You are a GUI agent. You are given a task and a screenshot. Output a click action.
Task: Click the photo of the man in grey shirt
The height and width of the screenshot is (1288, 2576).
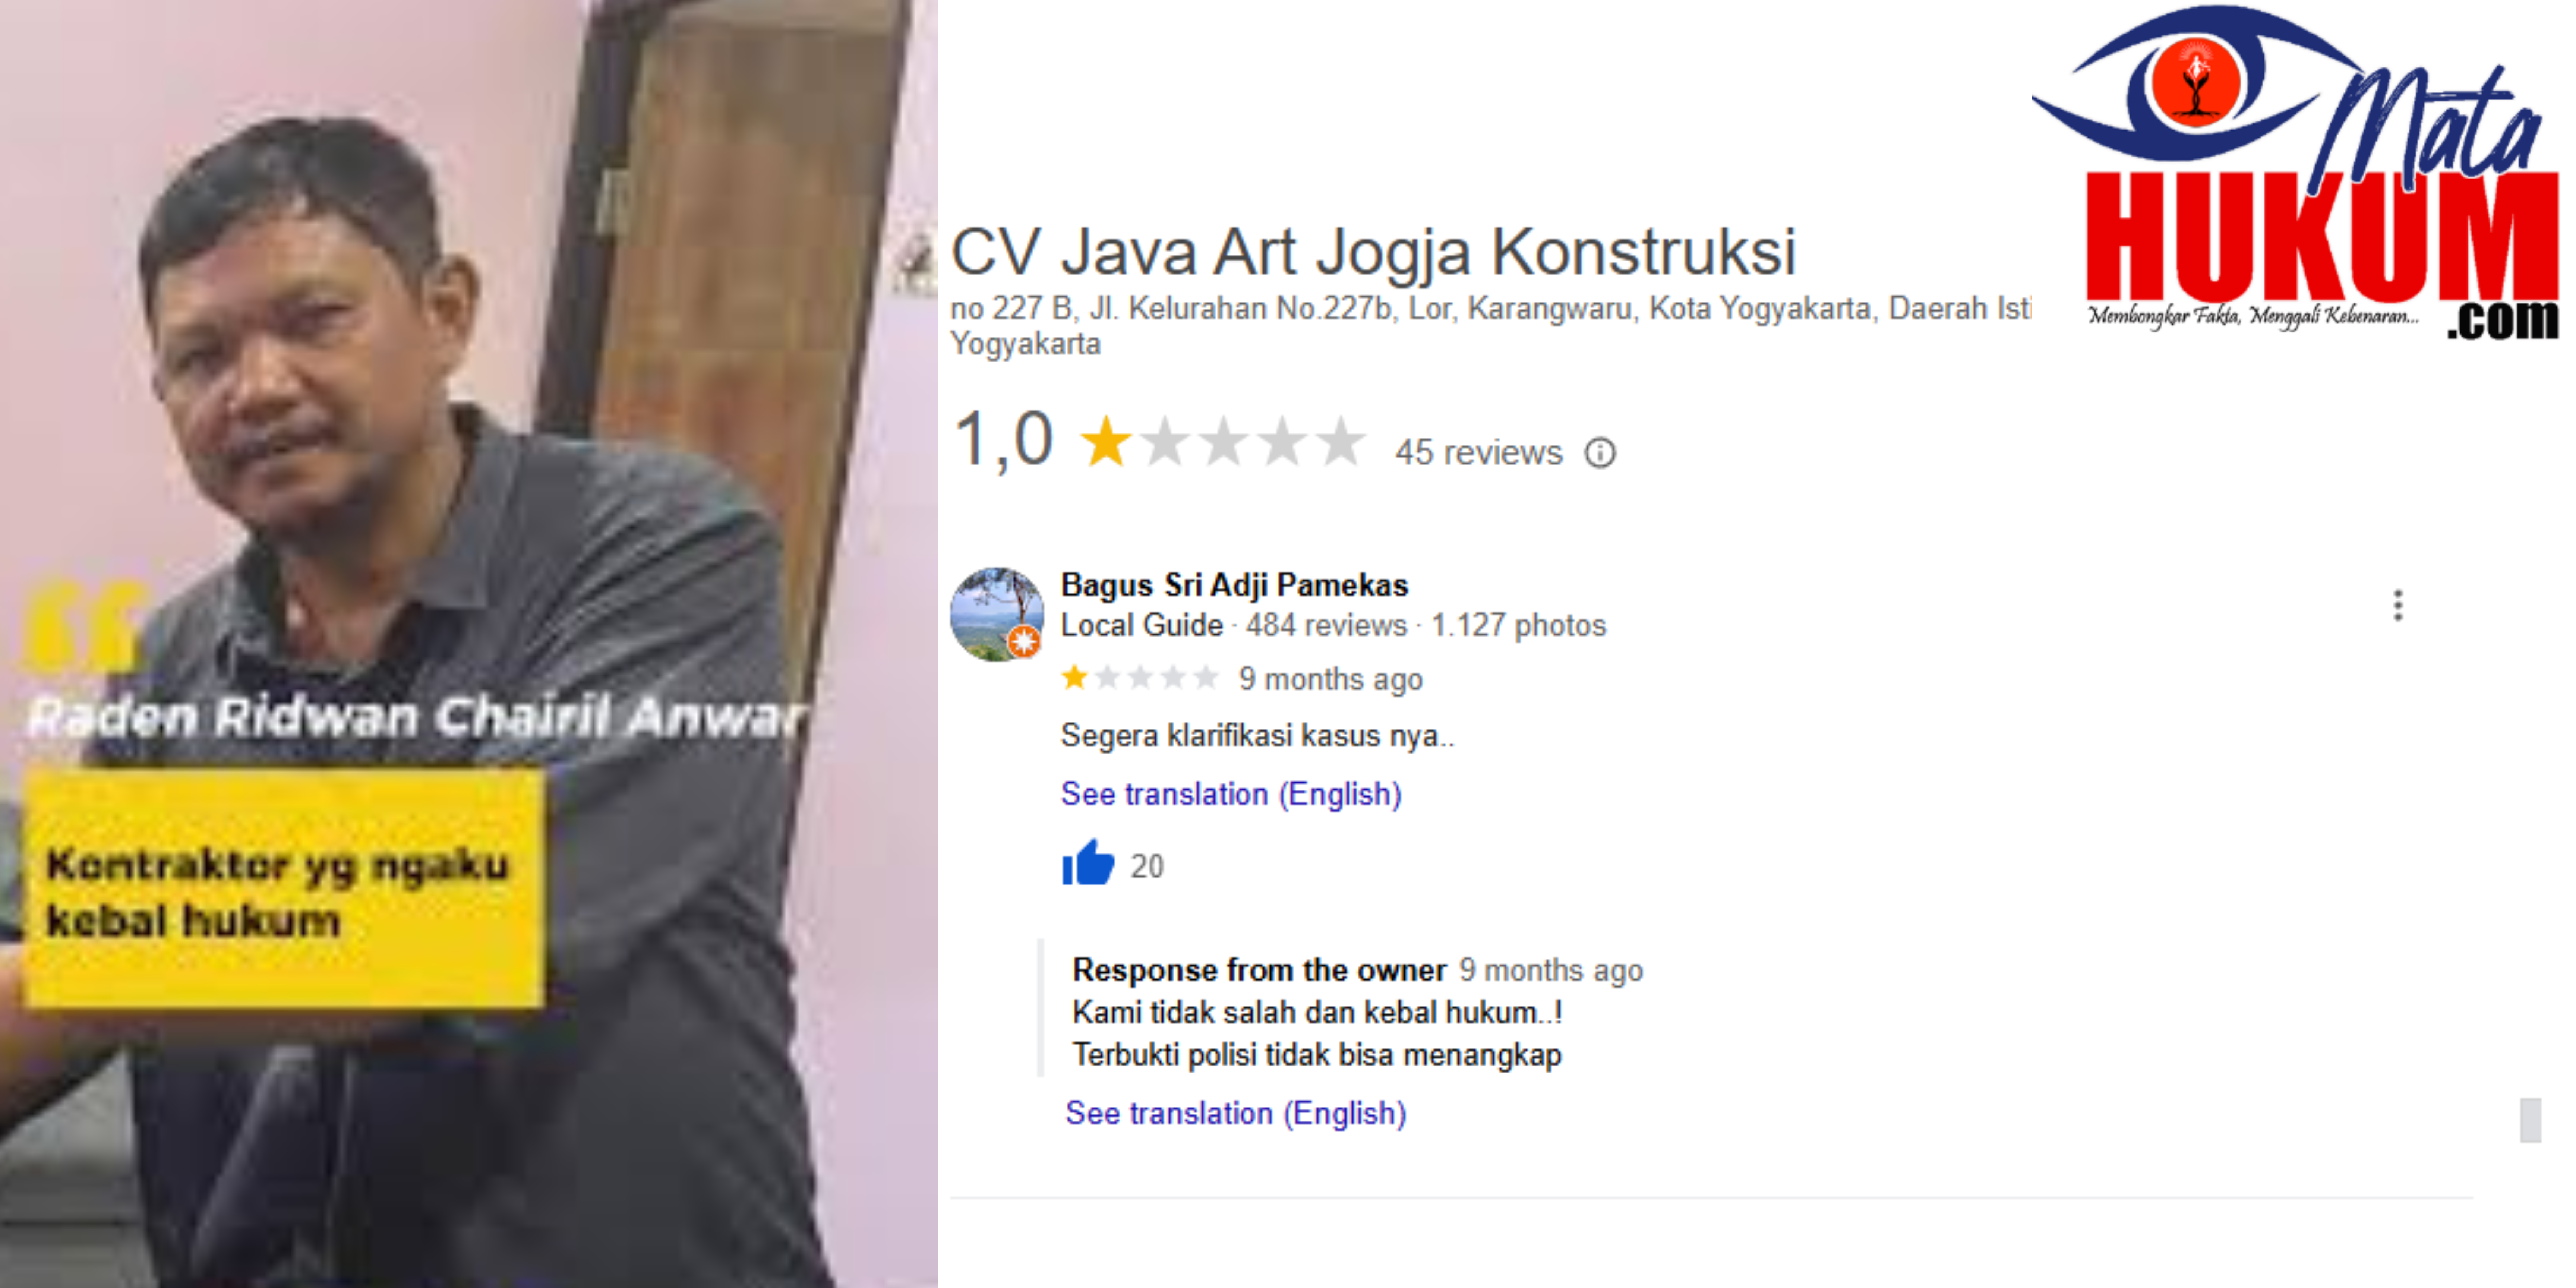click(x=468, y=644)
